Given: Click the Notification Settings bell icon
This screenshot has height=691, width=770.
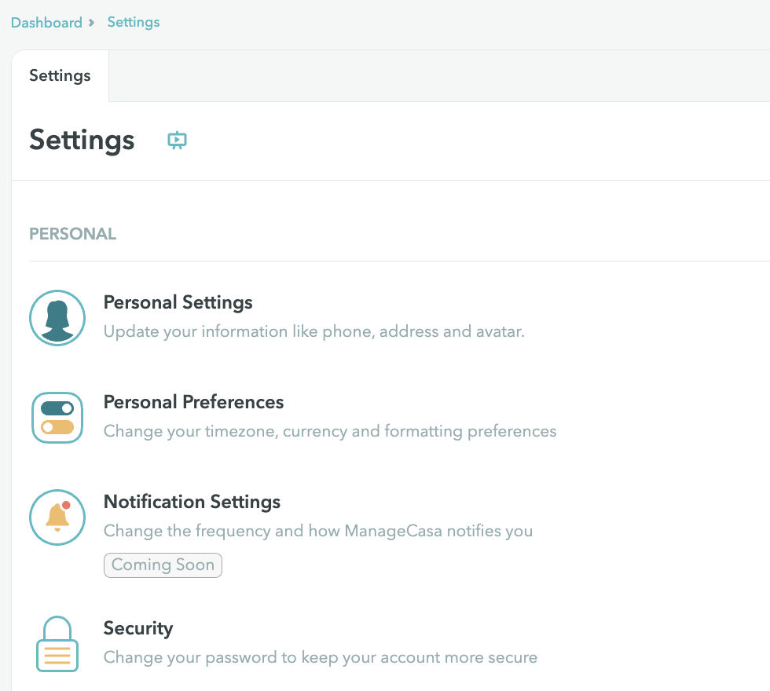Looking at the screenshot, I should pos(57,517).
